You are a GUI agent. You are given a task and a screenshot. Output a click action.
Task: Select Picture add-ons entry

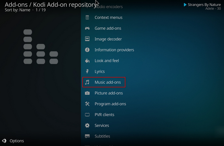point(109,93)
